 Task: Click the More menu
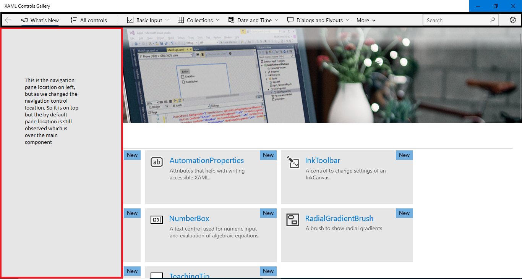tap(365, 20)
